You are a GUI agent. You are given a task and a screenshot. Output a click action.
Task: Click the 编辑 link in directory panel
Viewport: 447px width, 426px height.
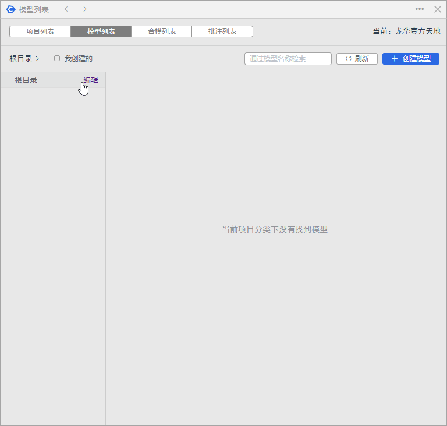[91, 80]
